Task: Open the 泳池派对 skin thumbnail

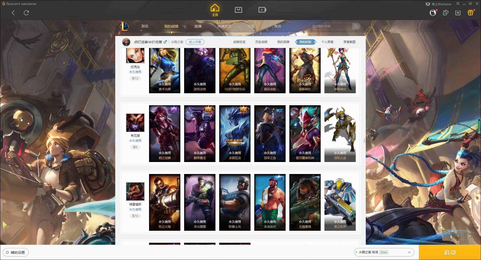Action: [x=270, y=202]
